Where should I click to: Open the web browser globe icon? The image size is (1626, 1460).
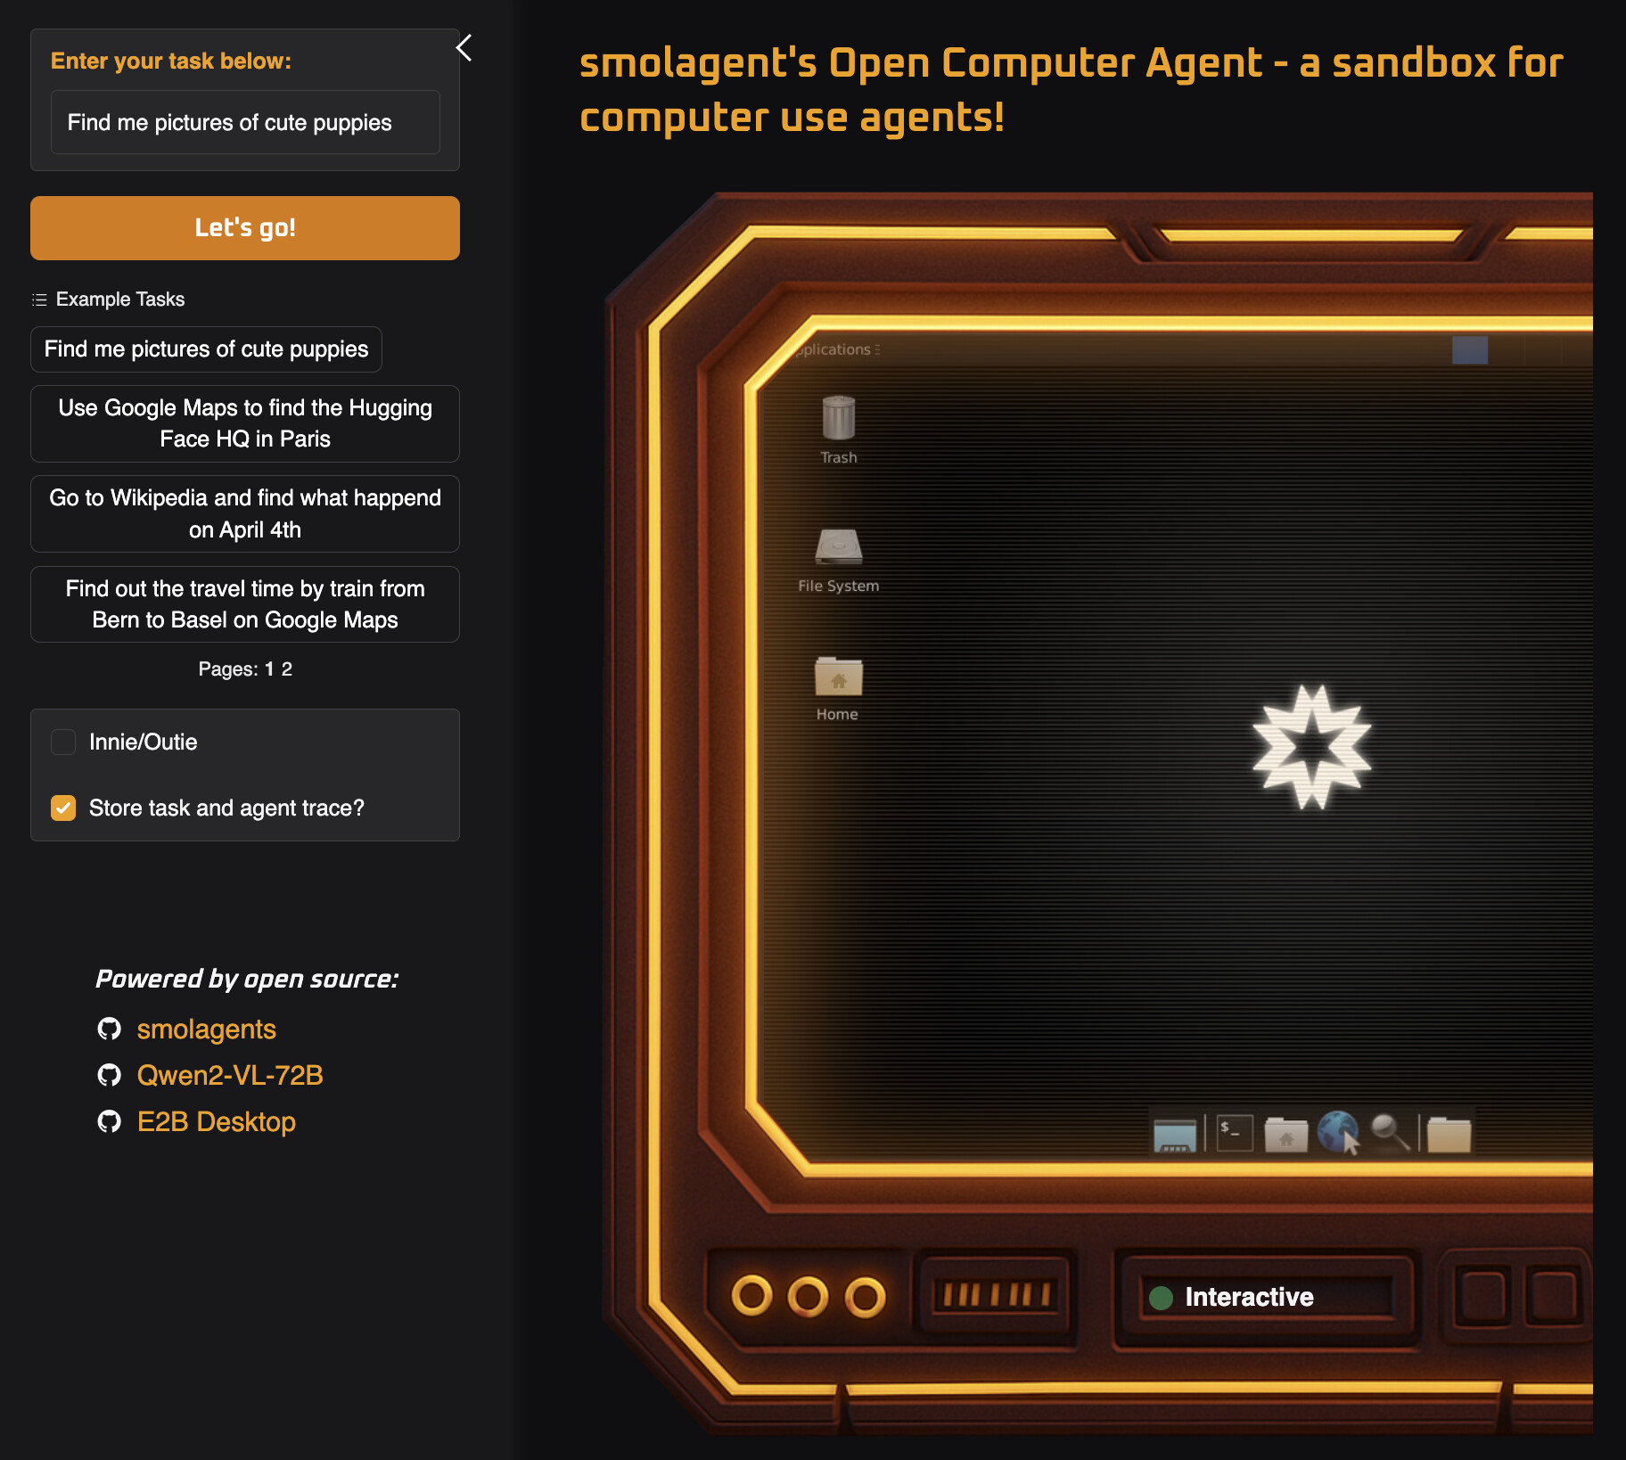coord(1338,1133)
